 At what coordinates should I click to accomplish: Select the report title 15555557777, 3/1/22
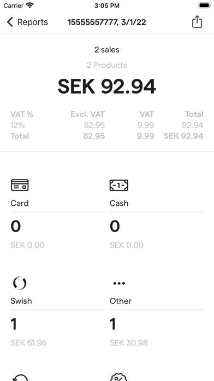point(106,22)
